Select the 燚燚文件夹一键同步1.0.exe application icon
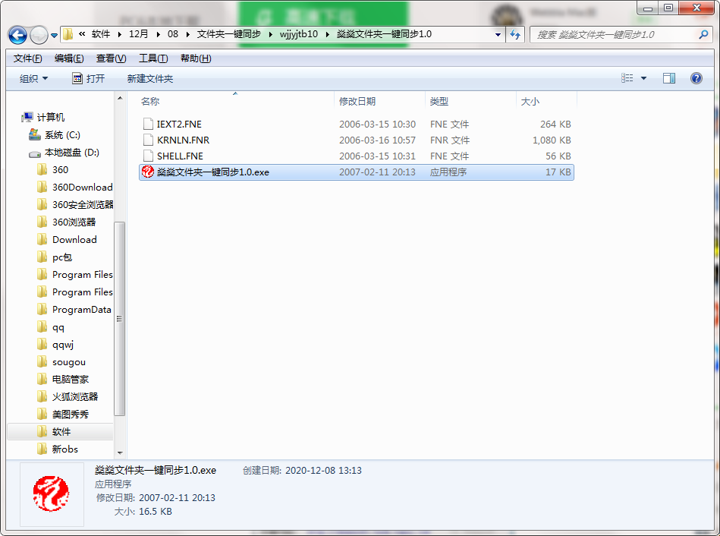 pos(147,172)
